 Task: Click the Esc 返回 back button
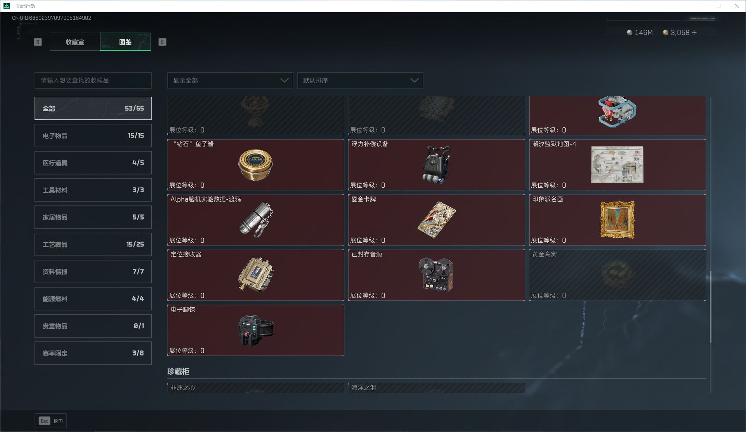[50, 421]
